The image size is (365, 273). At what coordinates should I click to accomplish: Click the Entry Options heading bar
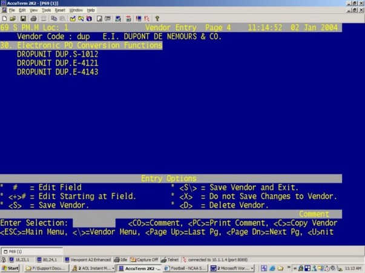pyautogui.click(x=171, y=179)
